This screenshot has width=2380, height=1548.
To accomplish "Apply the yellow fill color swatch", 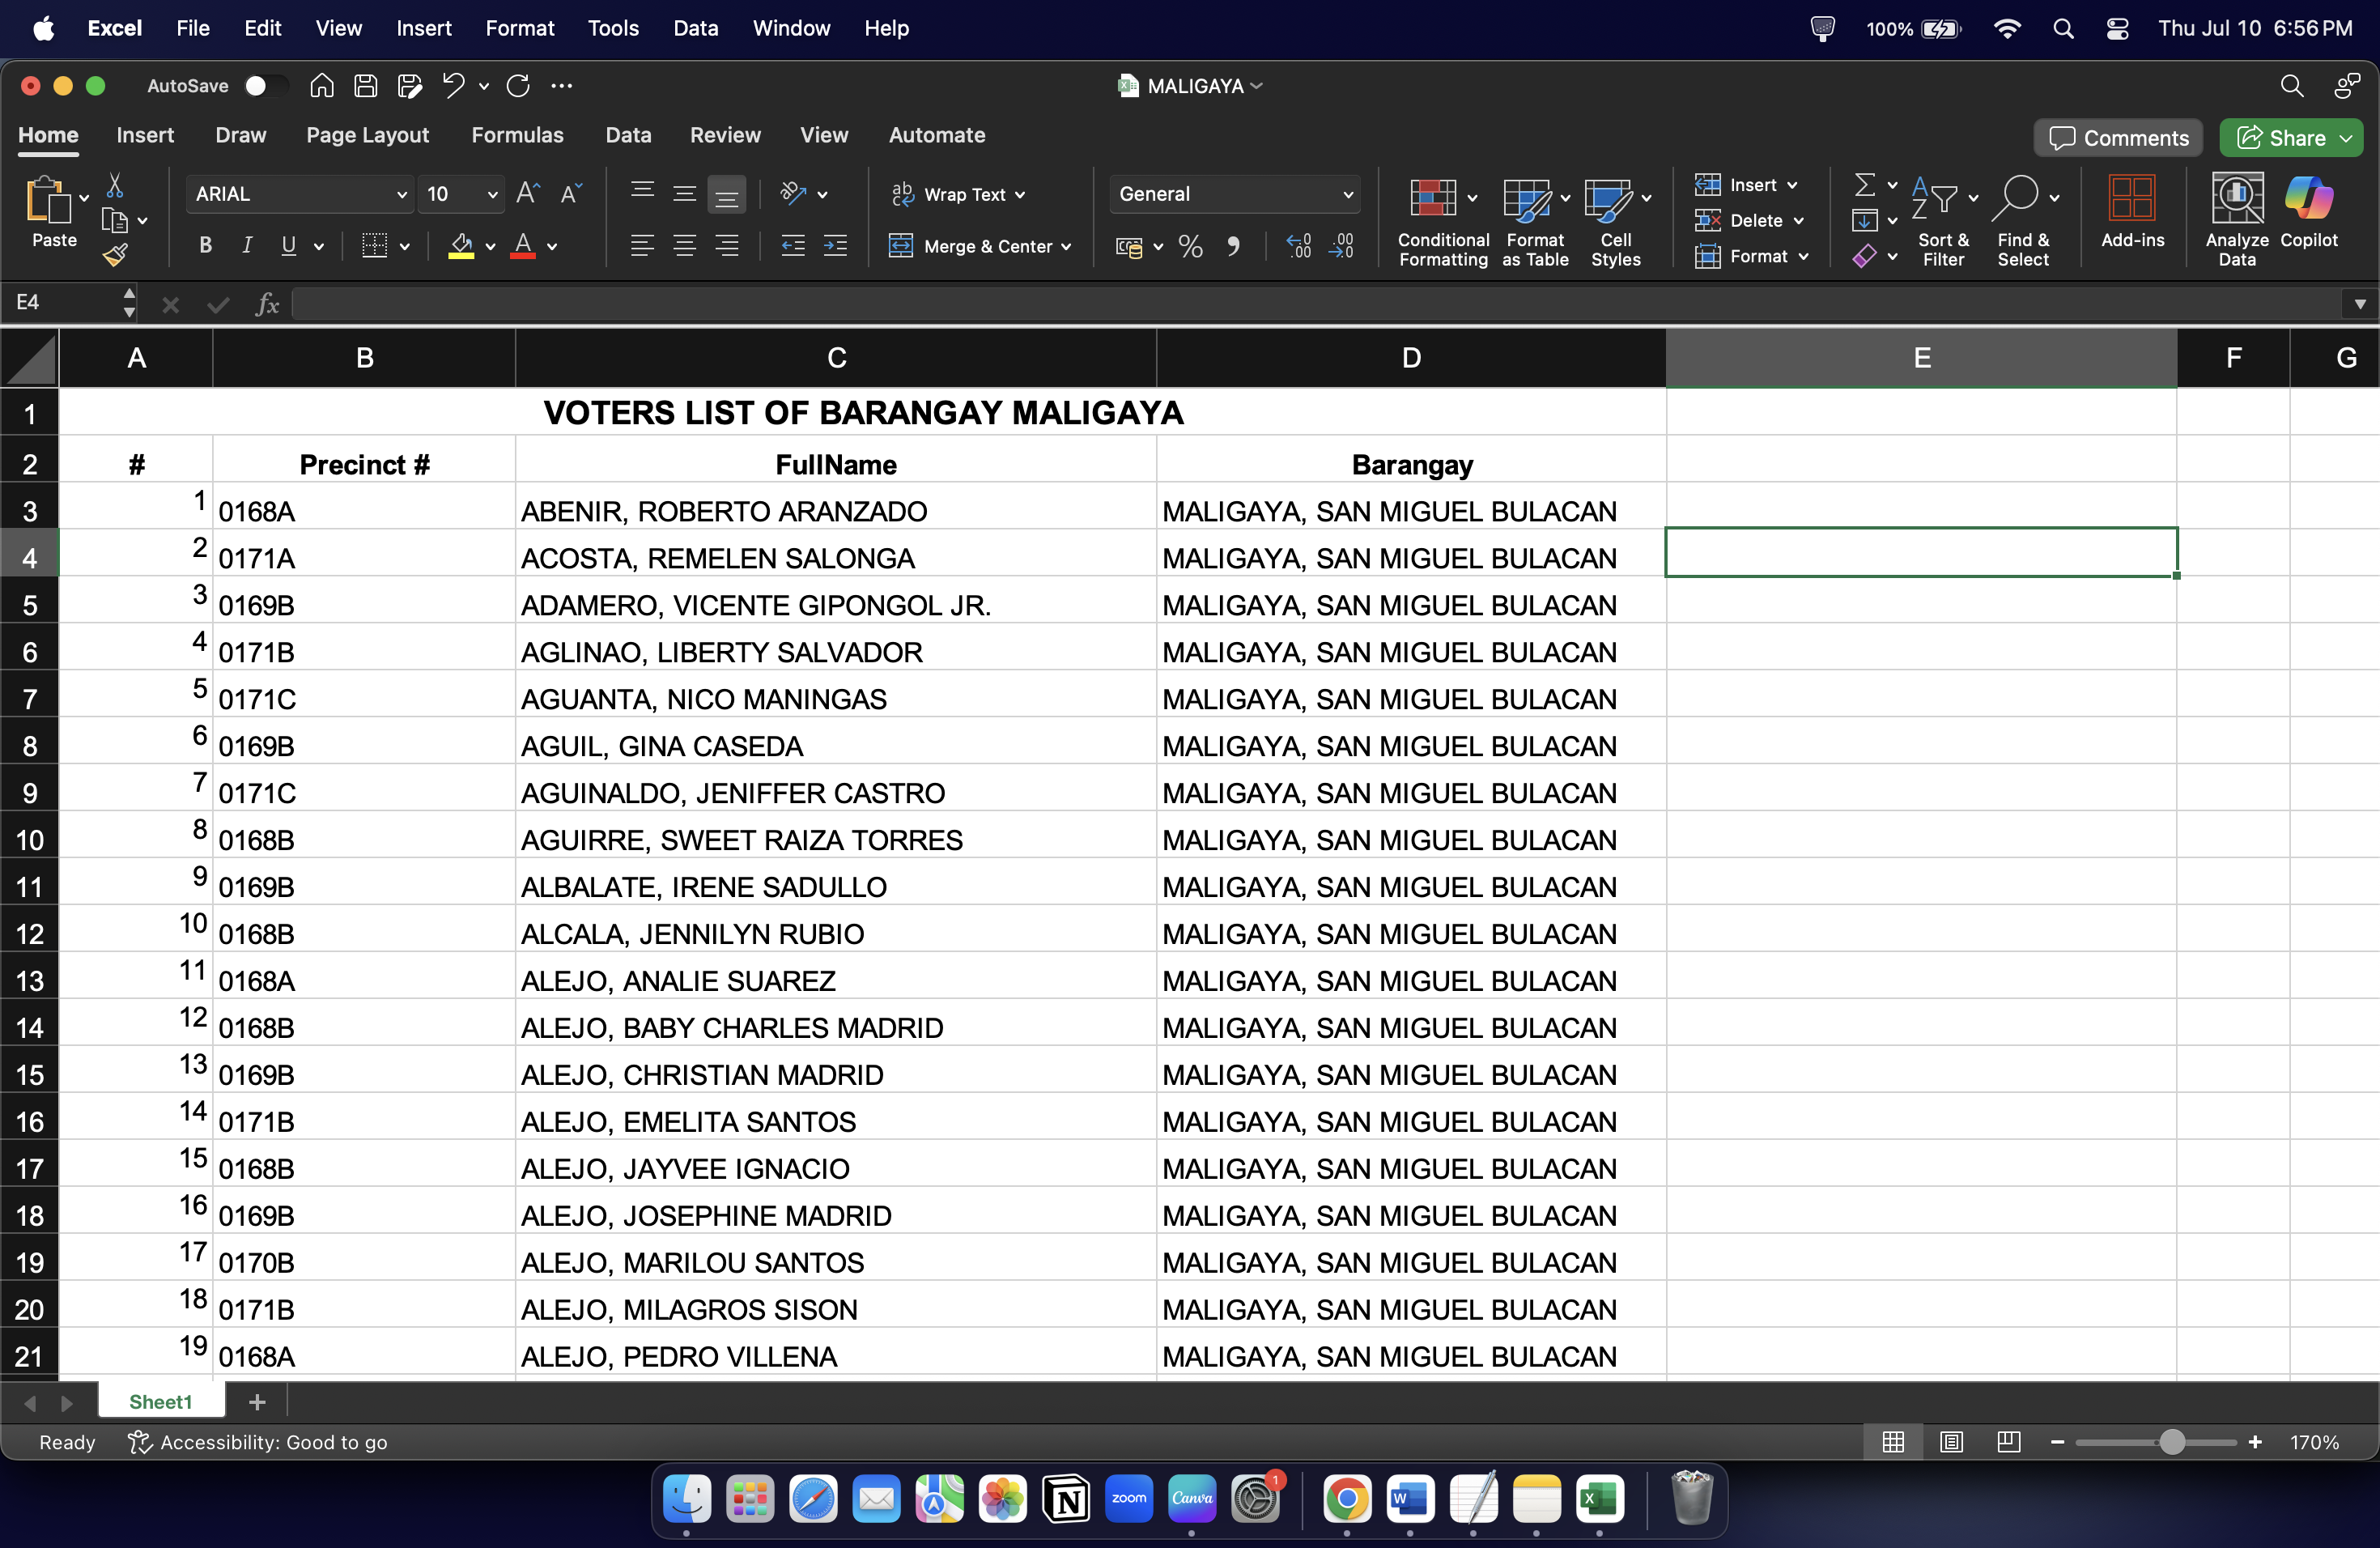I will pos(461,247).
